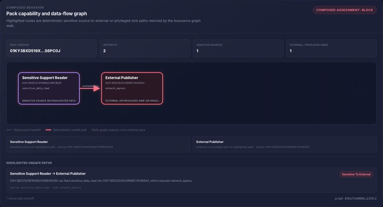Open the External Publisher list card
Screen dimensions: 383x207
click(285, 144)
